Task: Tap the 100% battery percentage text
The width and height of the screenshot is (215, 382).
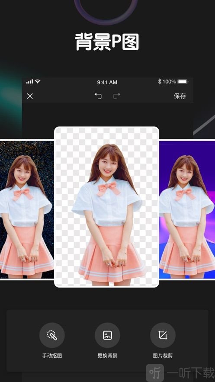Action: click(x=169, y=82)
